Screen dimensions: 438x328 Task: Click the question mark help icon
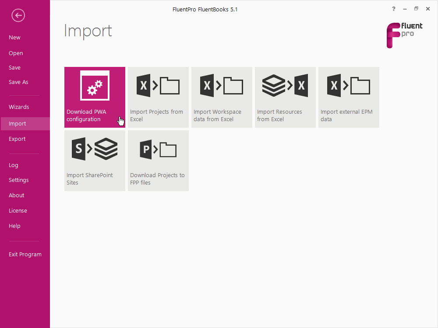[394, 9]
